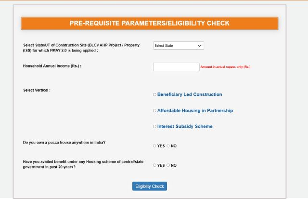
Task: Click the Household Annual Income (Rs.) label
Action: point(52,66)
